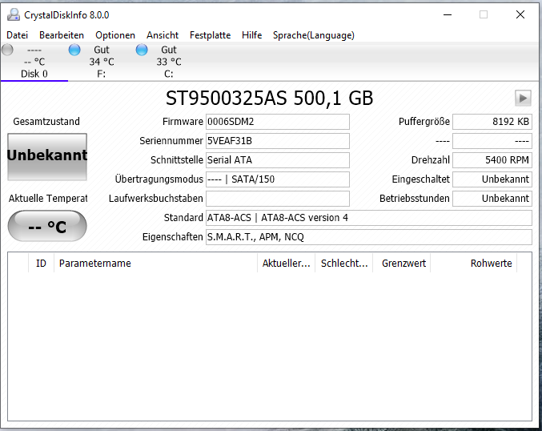The width and height of the screenshot is (542, 431).
Task: Click the Seriennummer label
Action: coord(171,141)
